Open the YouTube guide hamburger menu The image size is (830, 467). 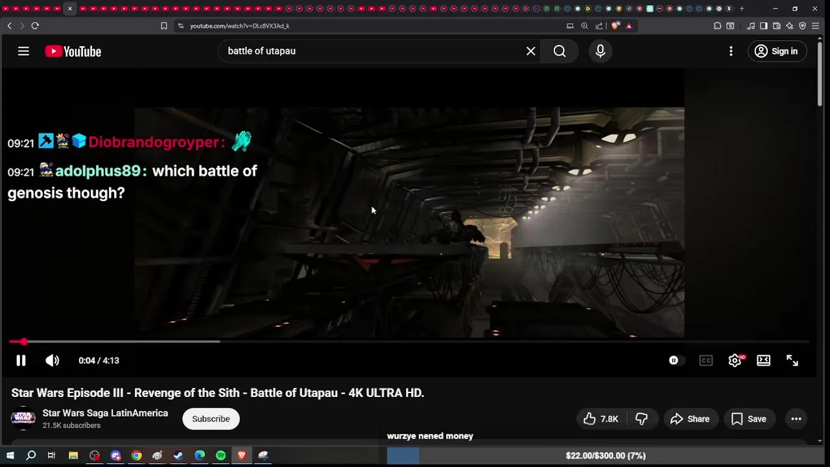click(x=23, y=51)
